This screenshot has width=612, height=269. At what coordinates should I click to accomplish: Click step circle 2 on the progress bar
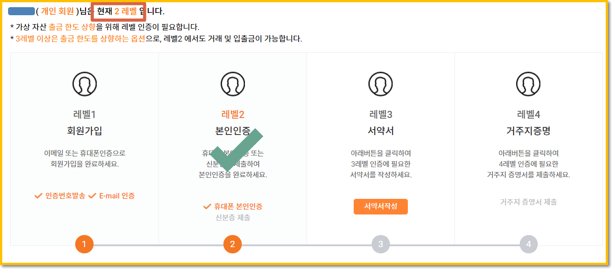pyautogui.click(x=232, y=244)
